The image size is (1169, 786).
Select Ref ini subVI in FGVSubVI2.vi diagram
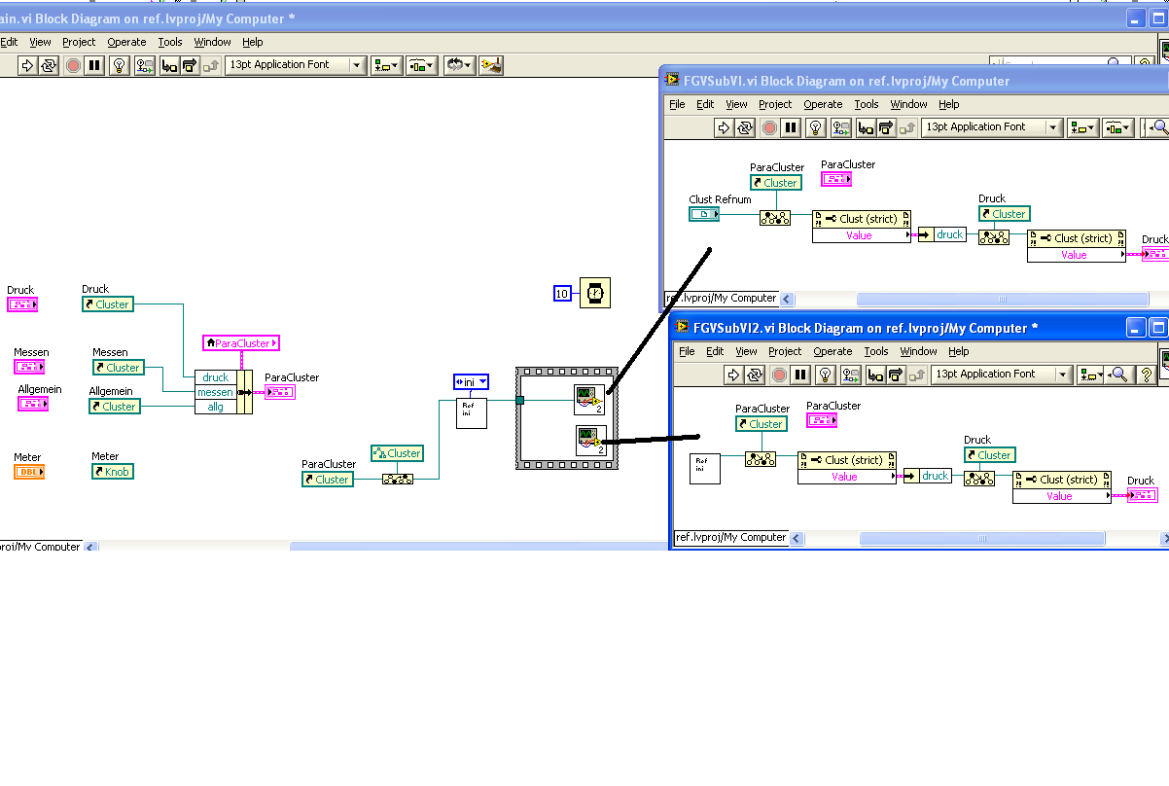click(706, 469)
